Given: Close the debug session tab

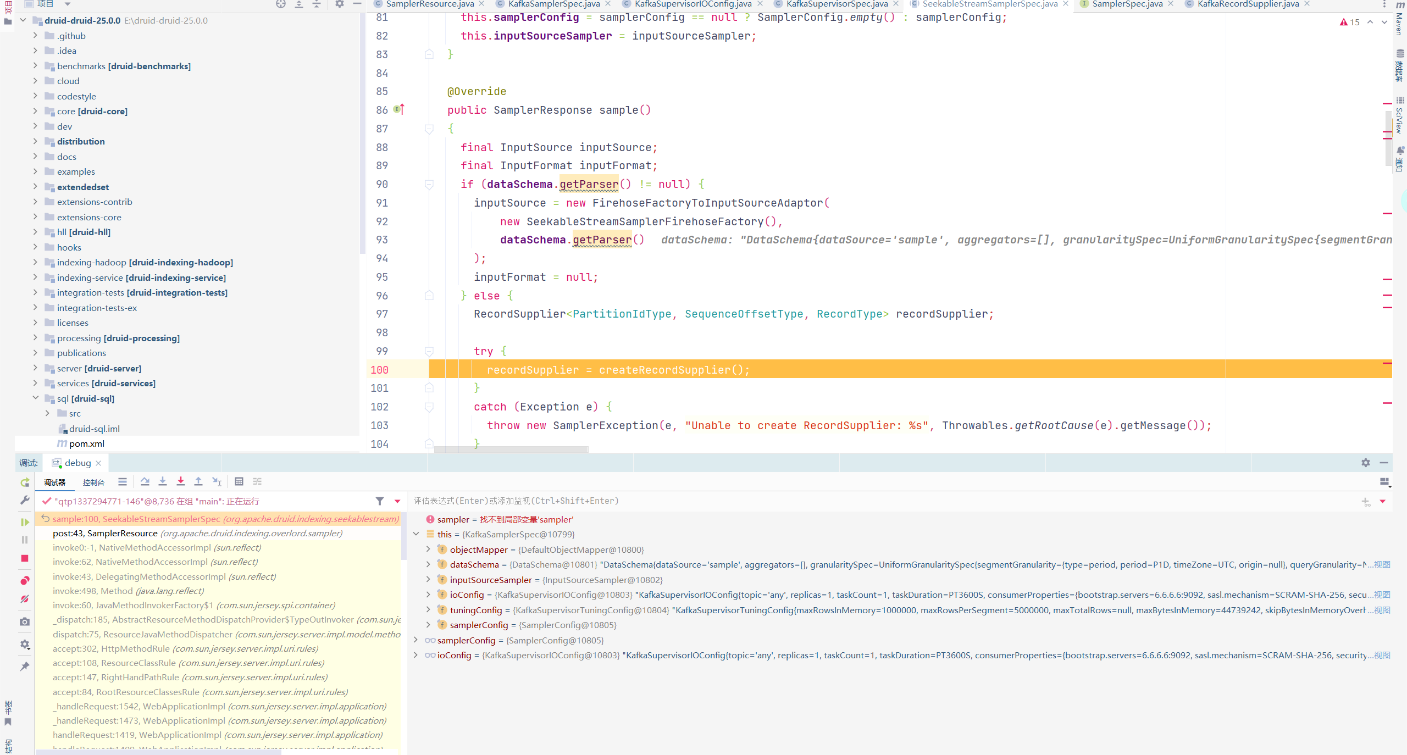Looking at the screenshot, I should click(x=98, y=463).
